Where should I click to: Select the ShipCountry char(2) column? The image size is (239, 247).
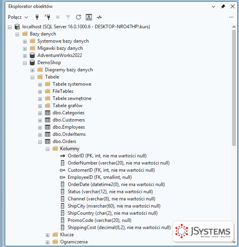[113, 213]
